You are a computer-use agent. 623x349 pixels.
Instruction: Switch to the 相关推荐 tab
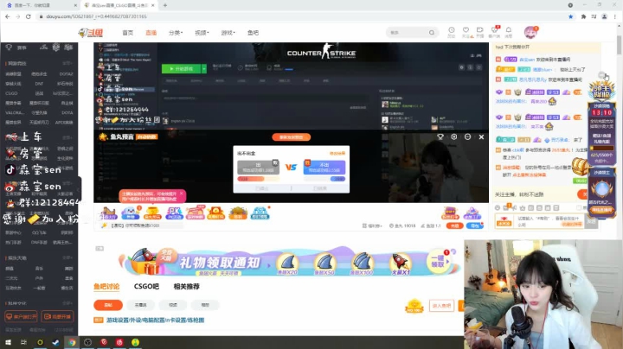pos(186,286)
